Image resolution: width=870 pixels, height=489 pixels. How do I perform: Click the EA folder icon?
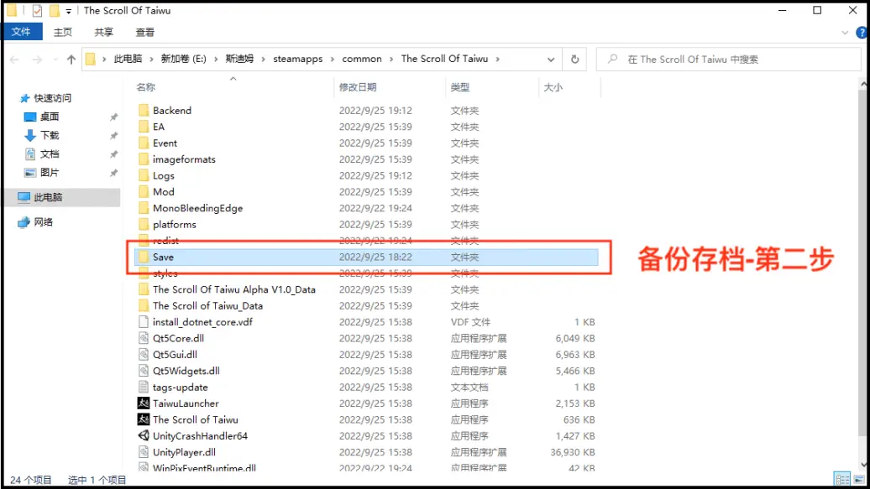144,127
